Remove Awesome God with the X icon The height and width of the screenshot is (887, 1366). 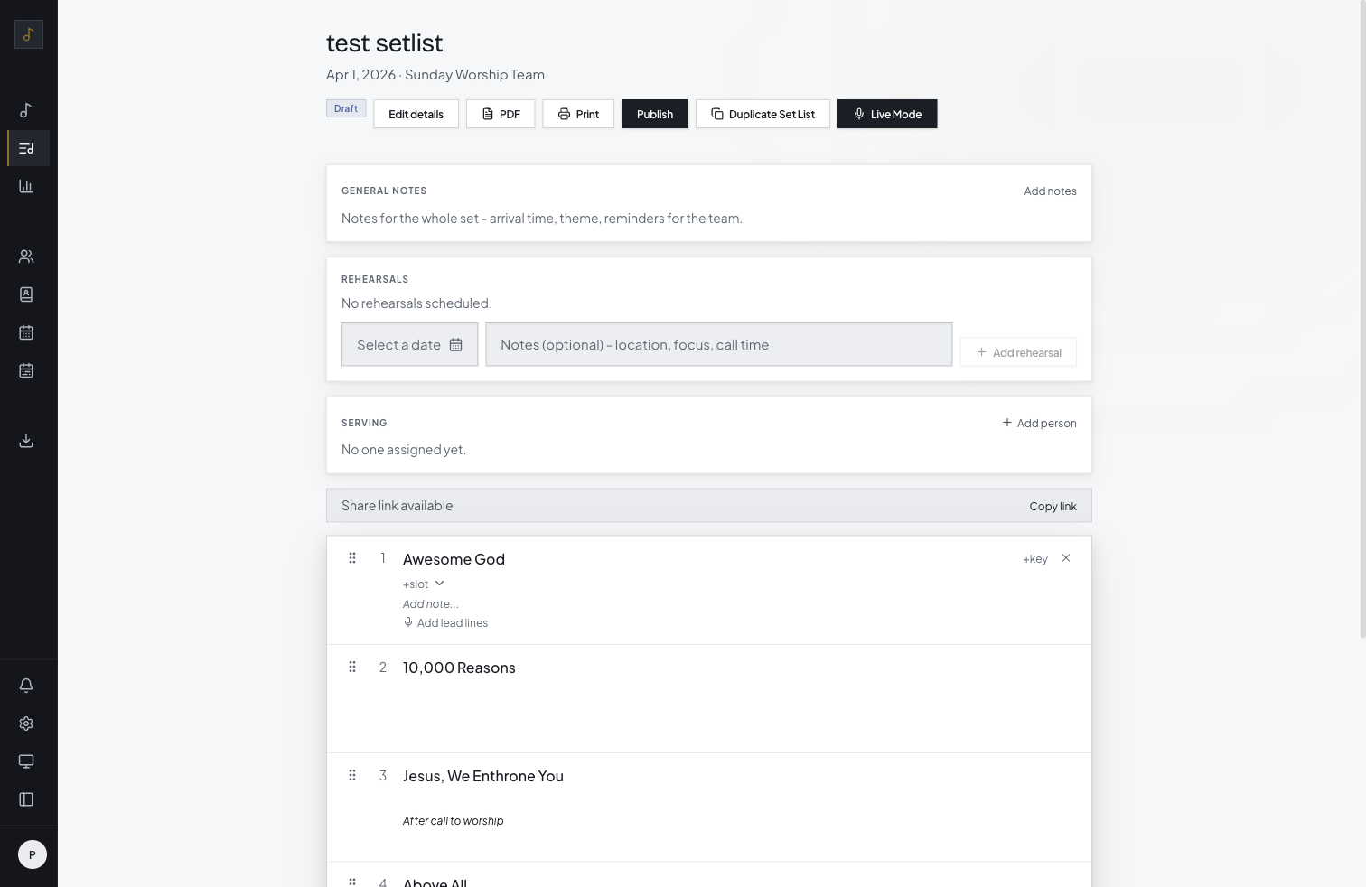[x=1066, y=558]
